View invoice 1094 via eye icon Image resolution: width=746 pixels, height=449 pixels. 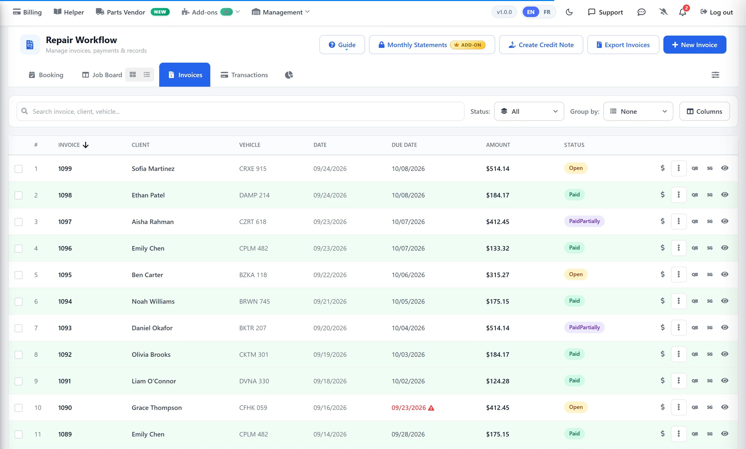[x=724, y=301]
